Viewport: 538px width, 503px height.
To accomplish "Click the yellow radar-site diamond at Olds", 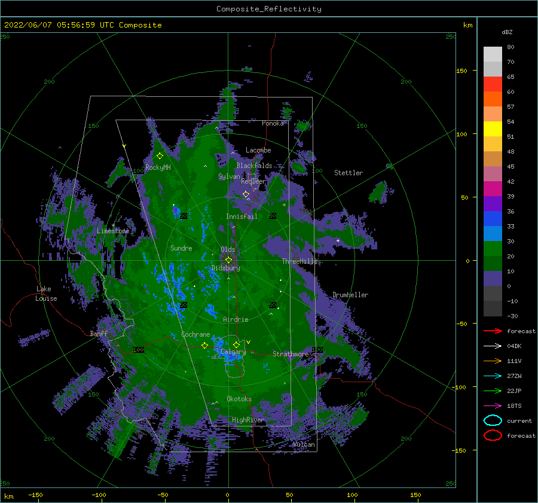I will pyautogui.click(x=228, y=260).
